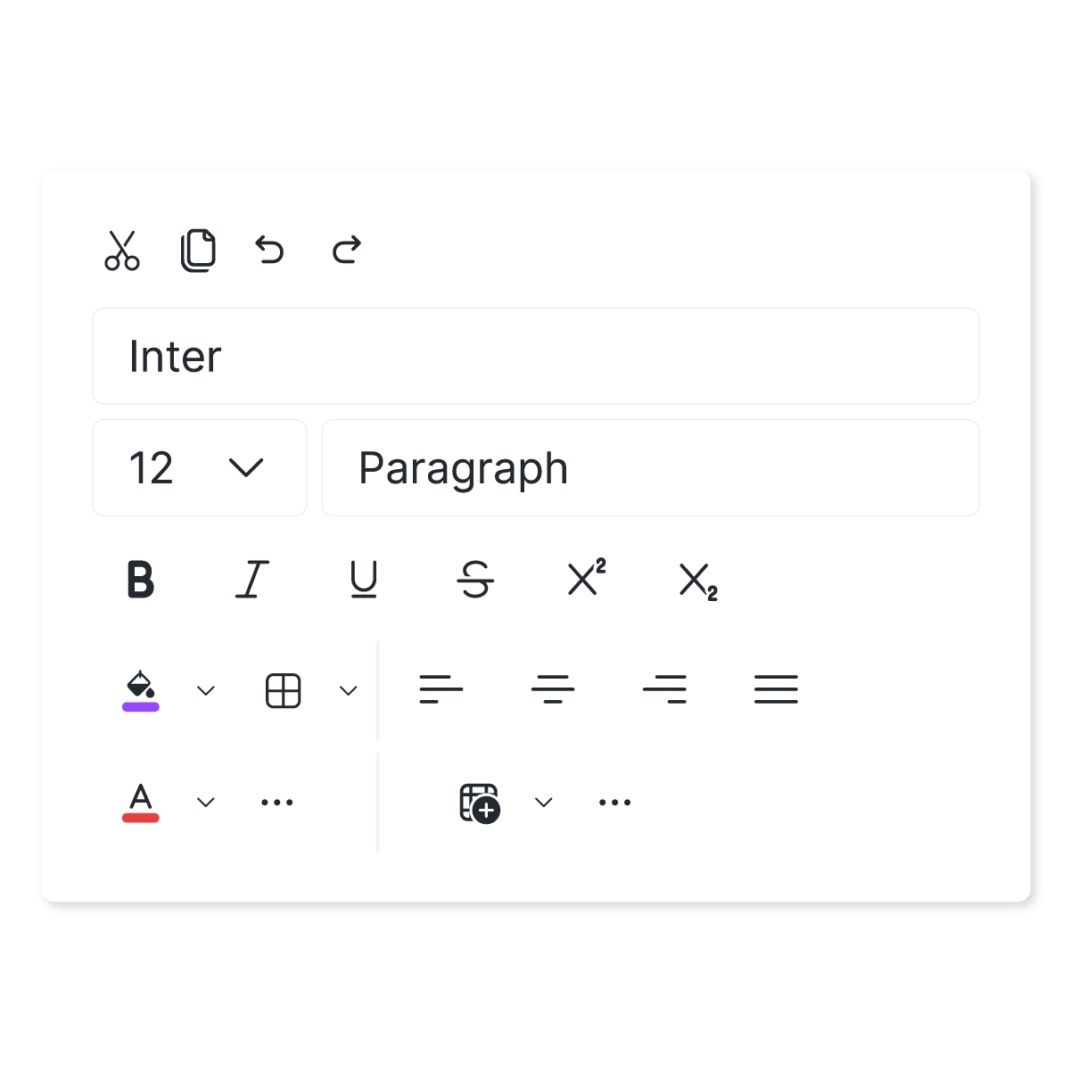Toggle italic formatting
This screenshot has height=1071, width=1071.
(x=252, y=580)
